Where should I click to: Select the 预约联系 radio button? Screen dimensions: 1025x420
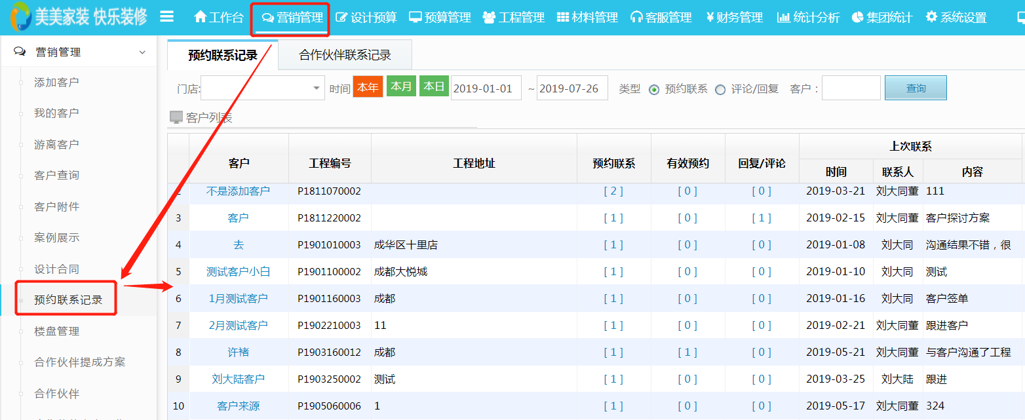[654, 90]
